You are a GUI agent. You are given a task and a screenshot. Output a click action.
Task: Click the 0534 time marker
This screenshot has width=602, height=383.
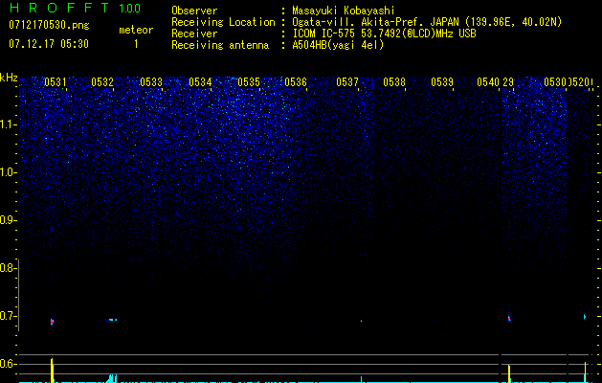(200, 82)
